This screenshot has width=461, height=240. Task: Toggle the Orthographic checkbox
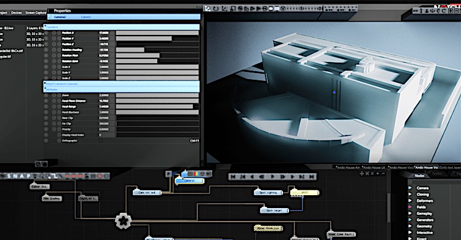(101, 141)
